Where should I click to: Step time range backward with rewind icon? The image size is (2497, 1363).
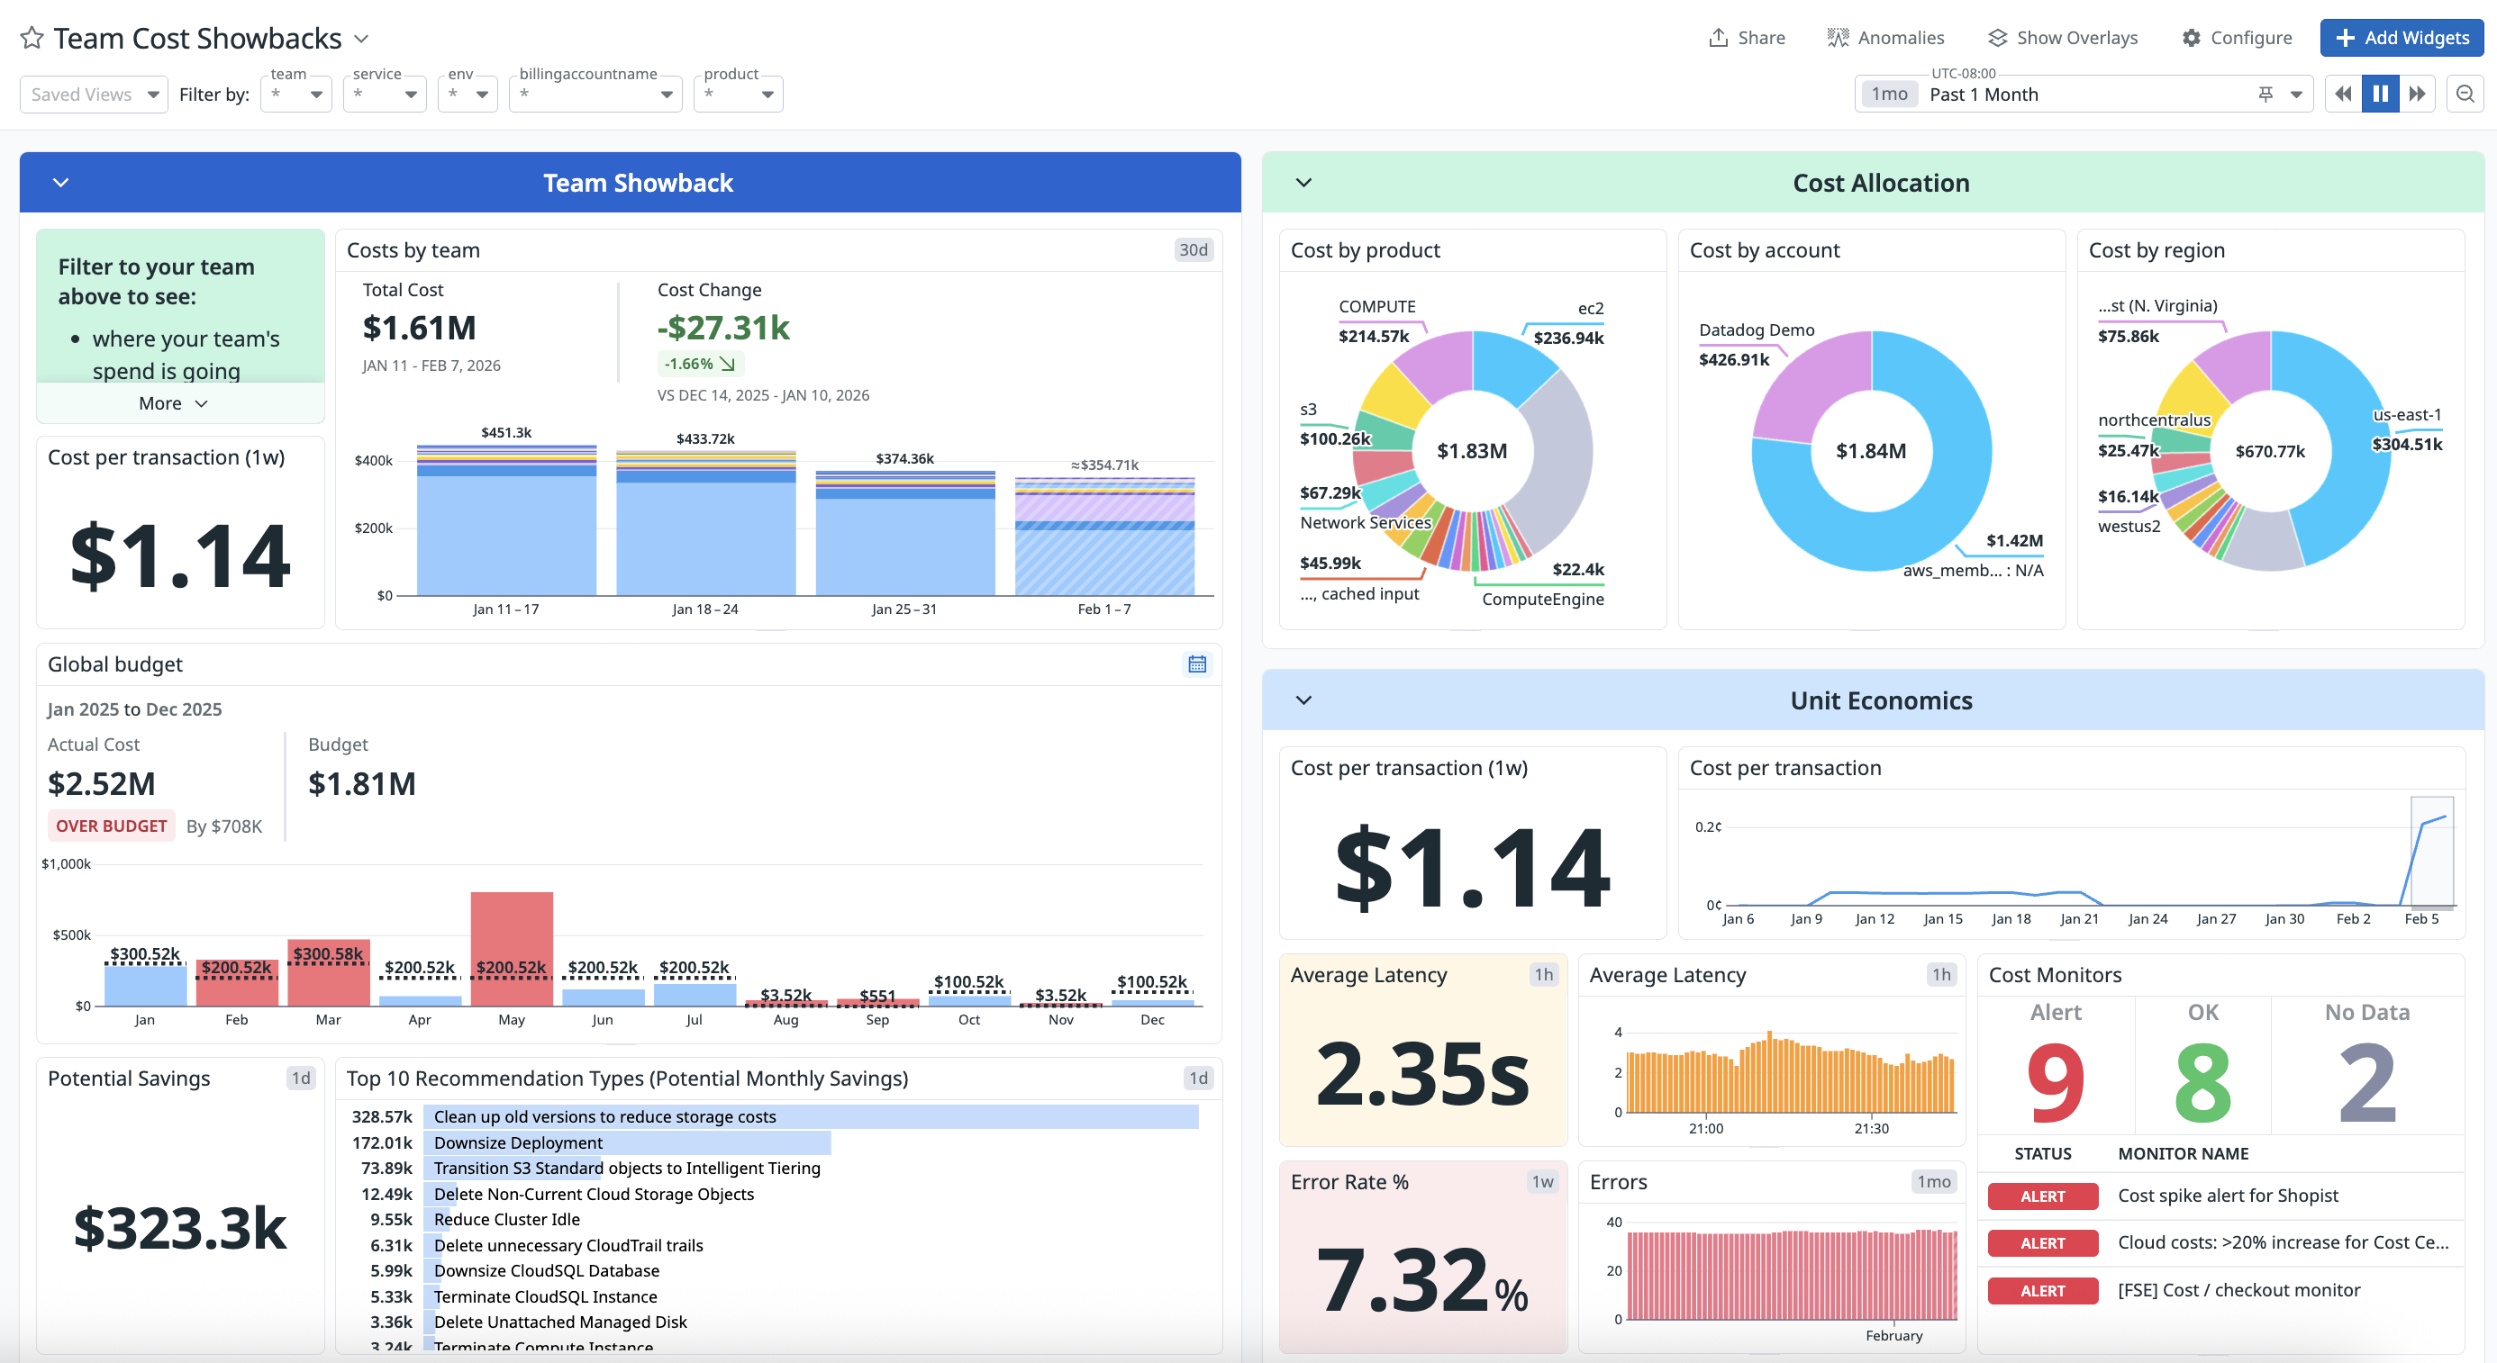click(x=2343, y=94)
